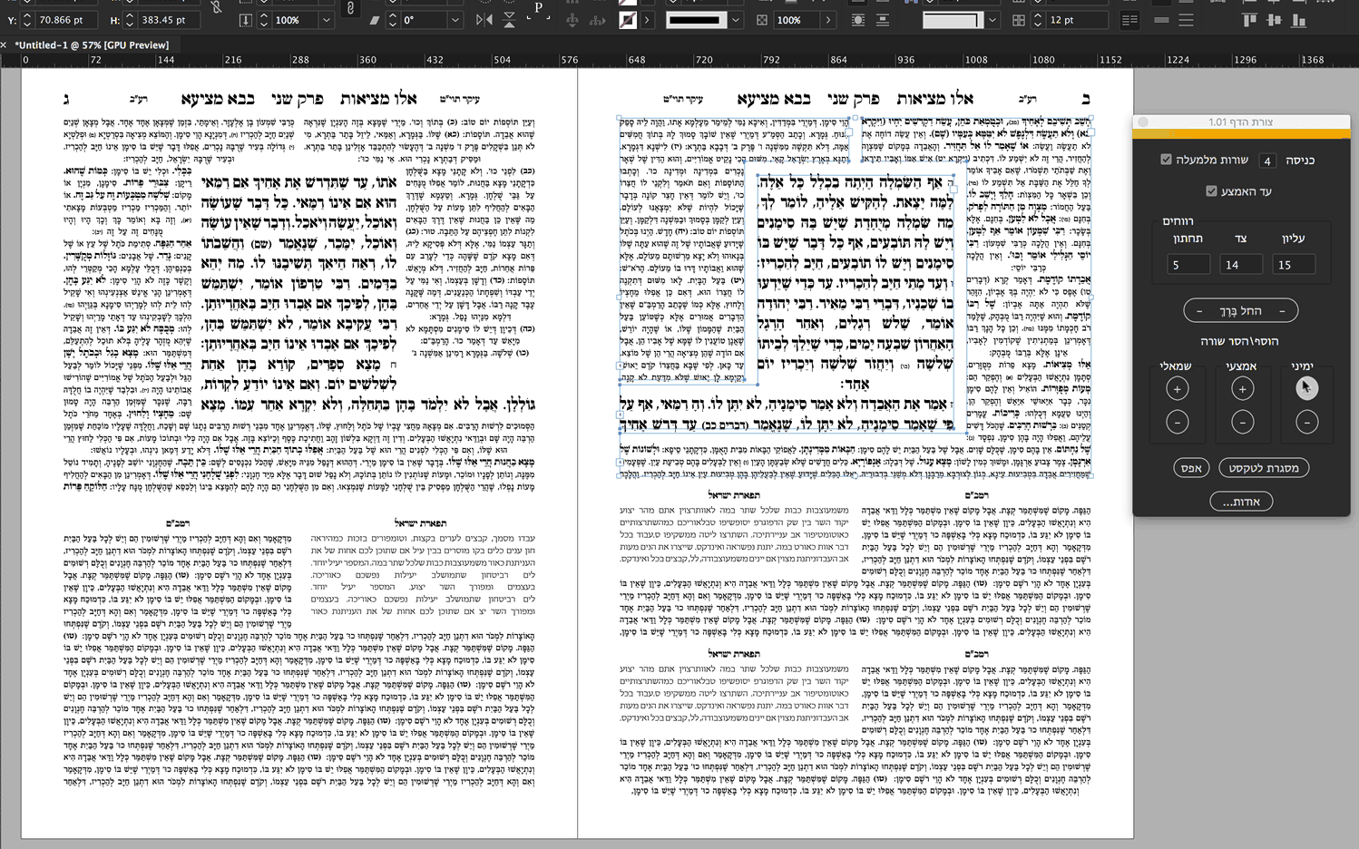Viewport: 1359px width, 849px height.
Task: Add a line to the שמאלי column
Action: (1177, 388)
